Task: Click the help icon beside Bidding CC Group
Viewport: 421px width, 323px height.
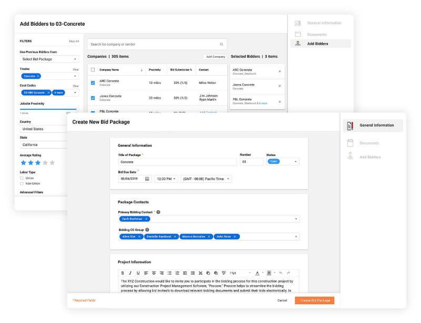Action: (x=147, y=230)
